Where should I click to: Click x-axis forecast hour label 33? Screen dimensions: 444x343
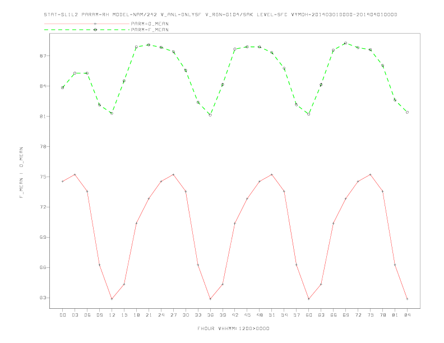click(198, 315)
